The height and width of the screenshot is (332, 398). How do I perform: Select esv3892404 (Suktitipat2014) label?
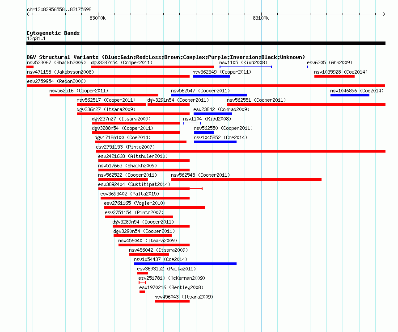click(x=134, y=184)
